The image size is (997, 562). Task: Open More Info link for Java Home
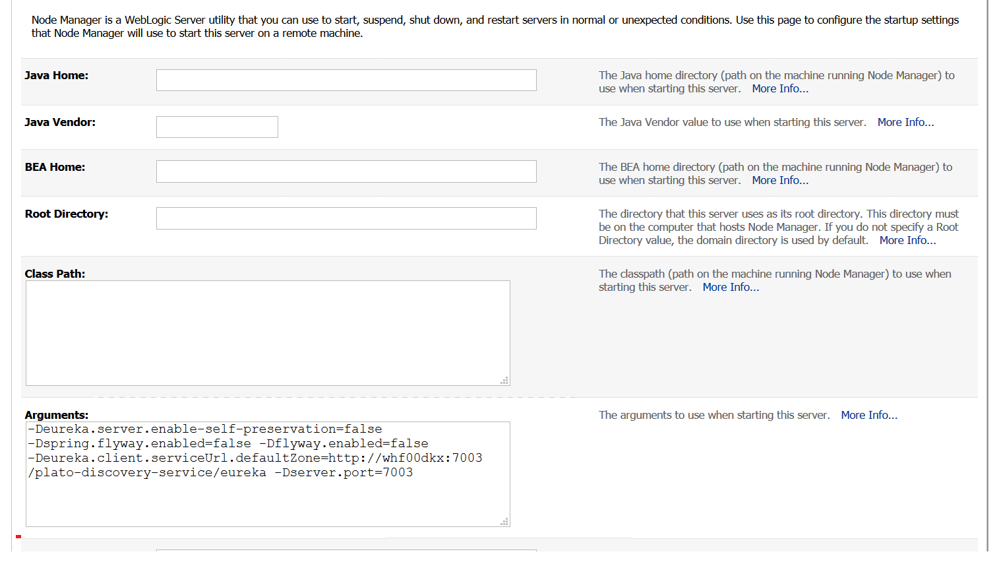(780, 89)
